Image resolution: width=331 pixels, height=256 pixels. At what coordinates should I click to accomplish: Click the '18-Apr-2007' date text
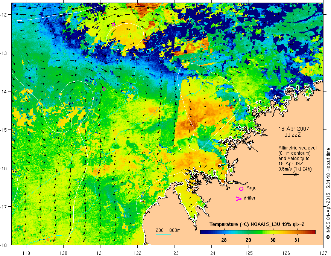294,129
